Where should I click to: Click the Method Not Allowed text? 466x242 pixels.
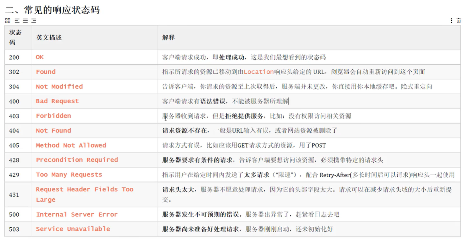click(71, 145)
